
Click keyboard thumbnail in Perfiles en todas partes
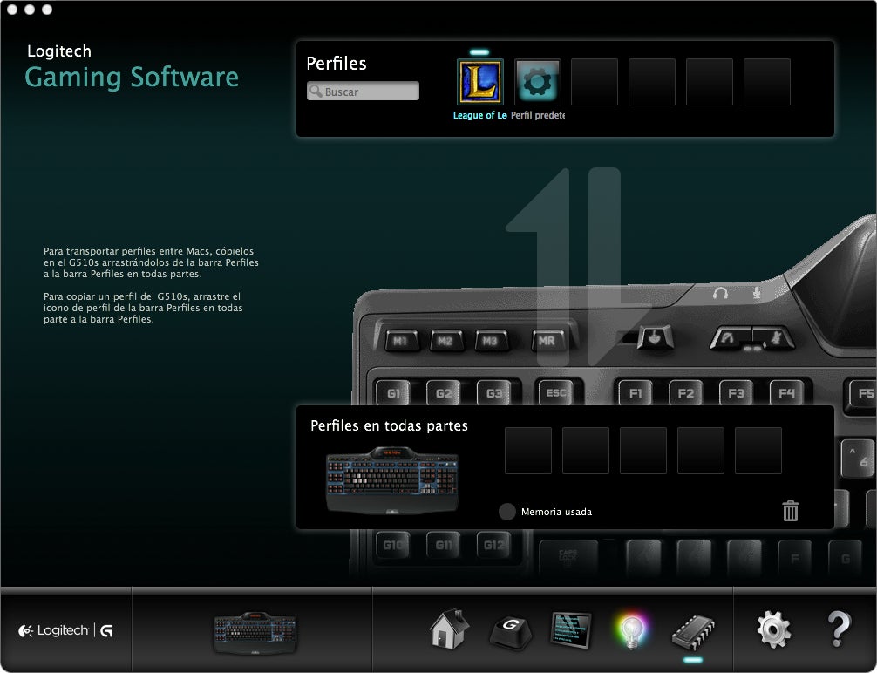pos(392,480)
